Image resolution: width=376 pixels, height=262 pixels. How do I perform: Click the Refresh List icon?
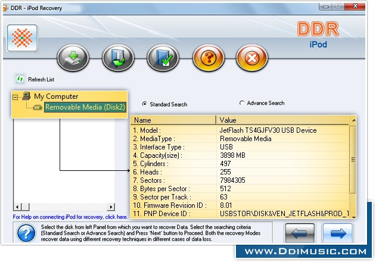(x=20, y=79)
